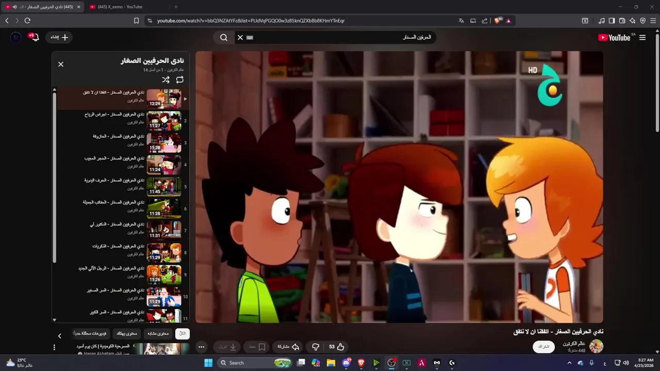Screen dimensions: 660x371
Task: Open YouTube guide hamburger menu
Action: click(642, 38)
